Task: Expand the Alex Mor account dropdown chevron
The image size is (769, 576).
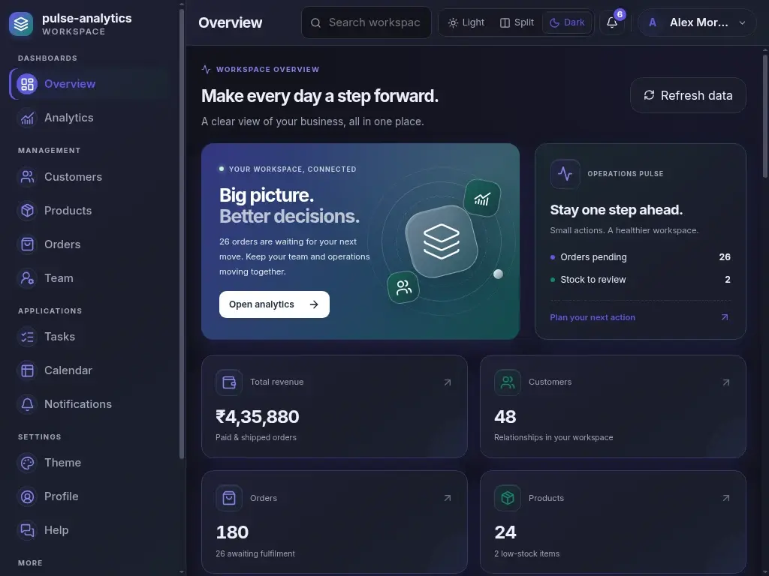Action: point(742,23)
